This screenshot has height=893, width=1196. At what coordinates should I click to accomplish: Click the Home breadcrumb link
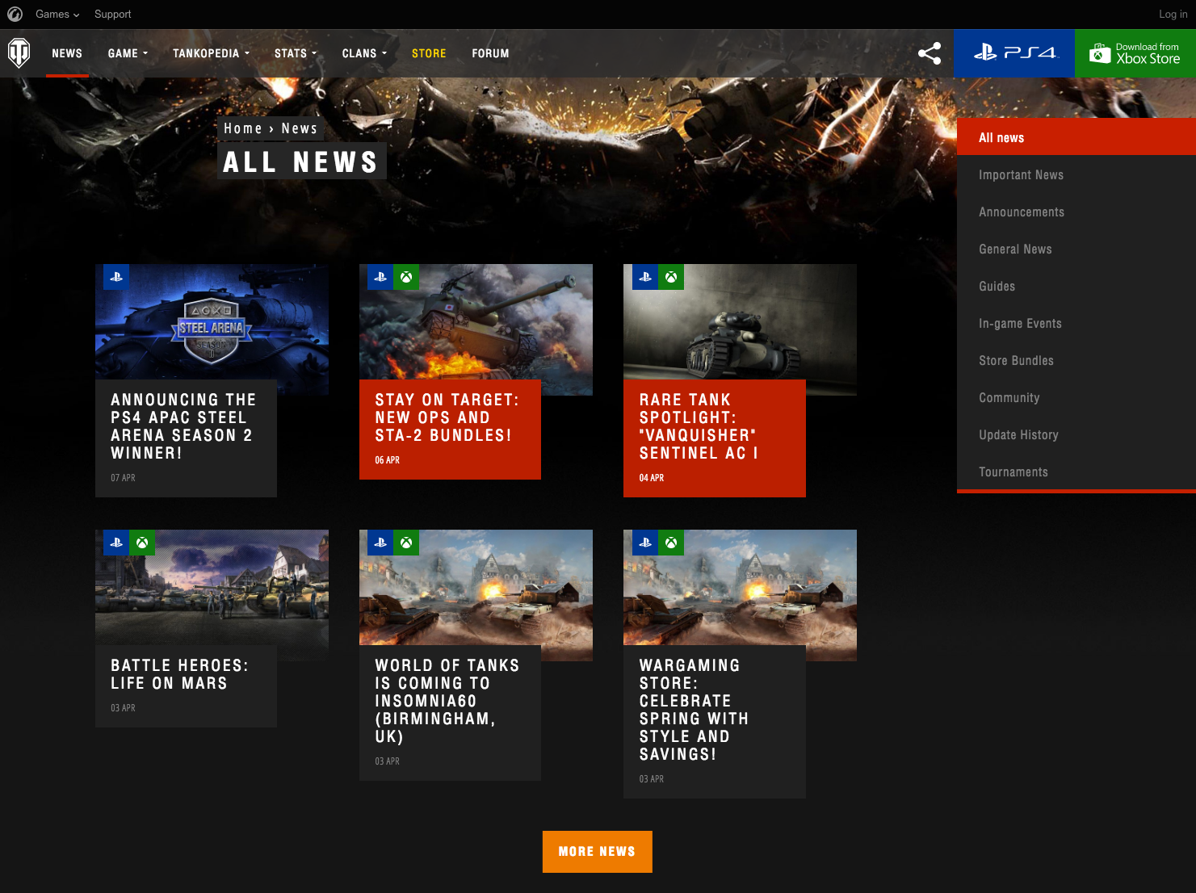pos(243,128)
